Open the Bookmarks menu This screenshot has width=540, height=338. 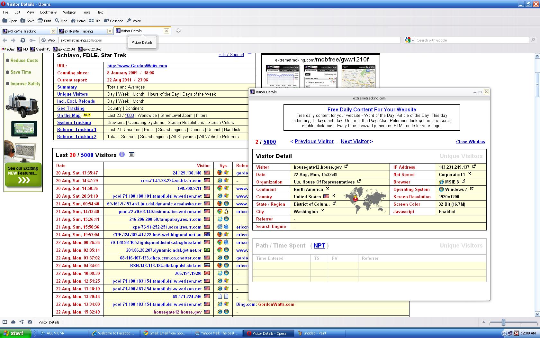coord(48,12)
